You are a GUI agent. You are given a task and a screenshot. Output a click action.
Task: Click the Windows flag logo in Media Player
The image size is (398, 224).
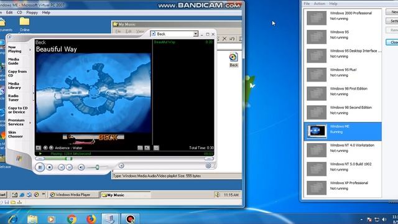point(19,159)
